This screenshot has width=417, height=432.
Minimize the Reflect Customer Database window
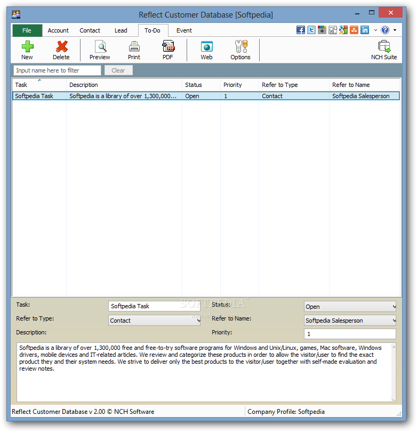(357, 13)
